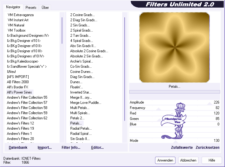225x167 pixels.
Task: Choose Cosine Dunes filter
Action: pos(81,72)
